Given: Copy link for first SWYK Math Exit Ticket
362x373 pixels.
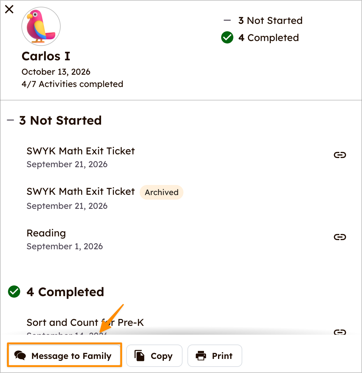Looking at the screenshot, I should (x=340, y=155).
